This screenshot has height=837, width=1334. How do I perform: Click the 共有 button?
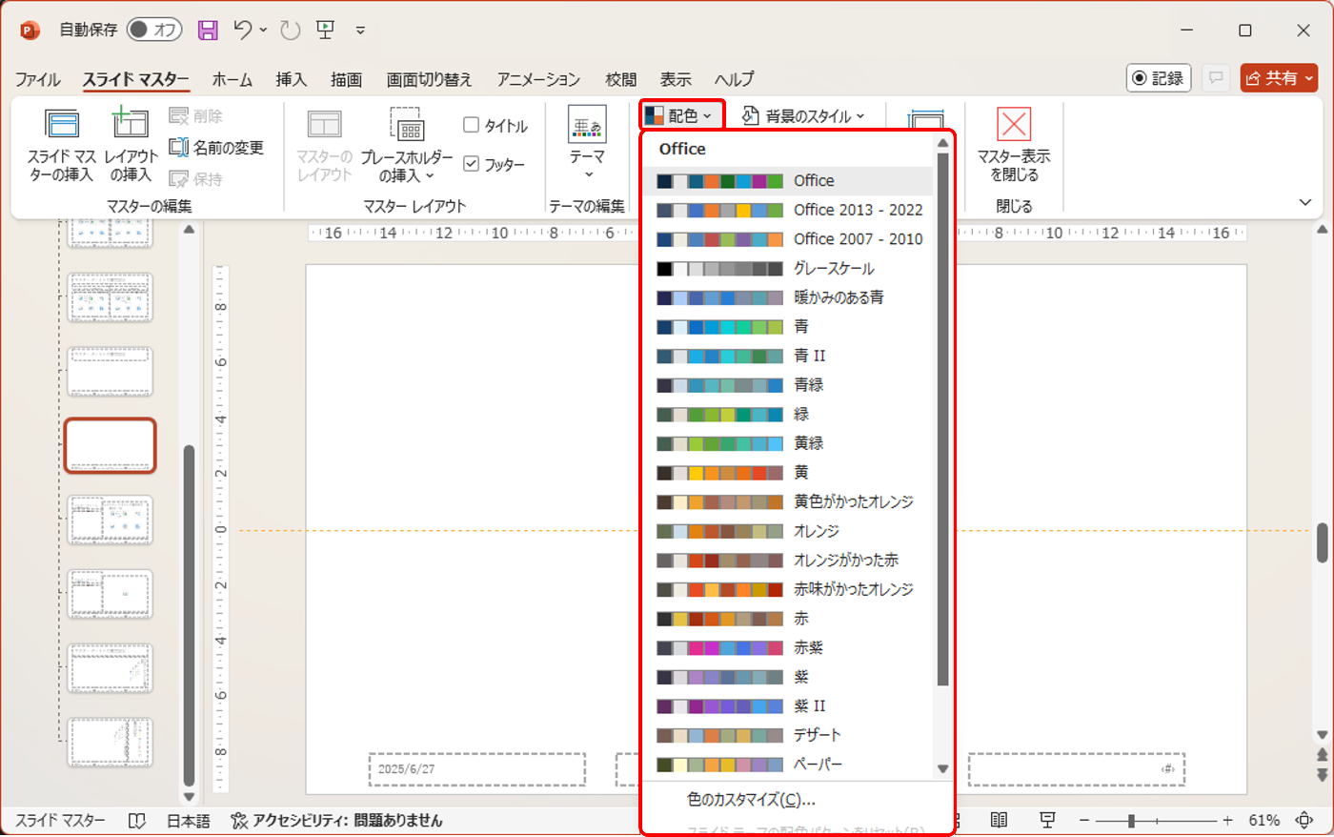[1279, 78]
